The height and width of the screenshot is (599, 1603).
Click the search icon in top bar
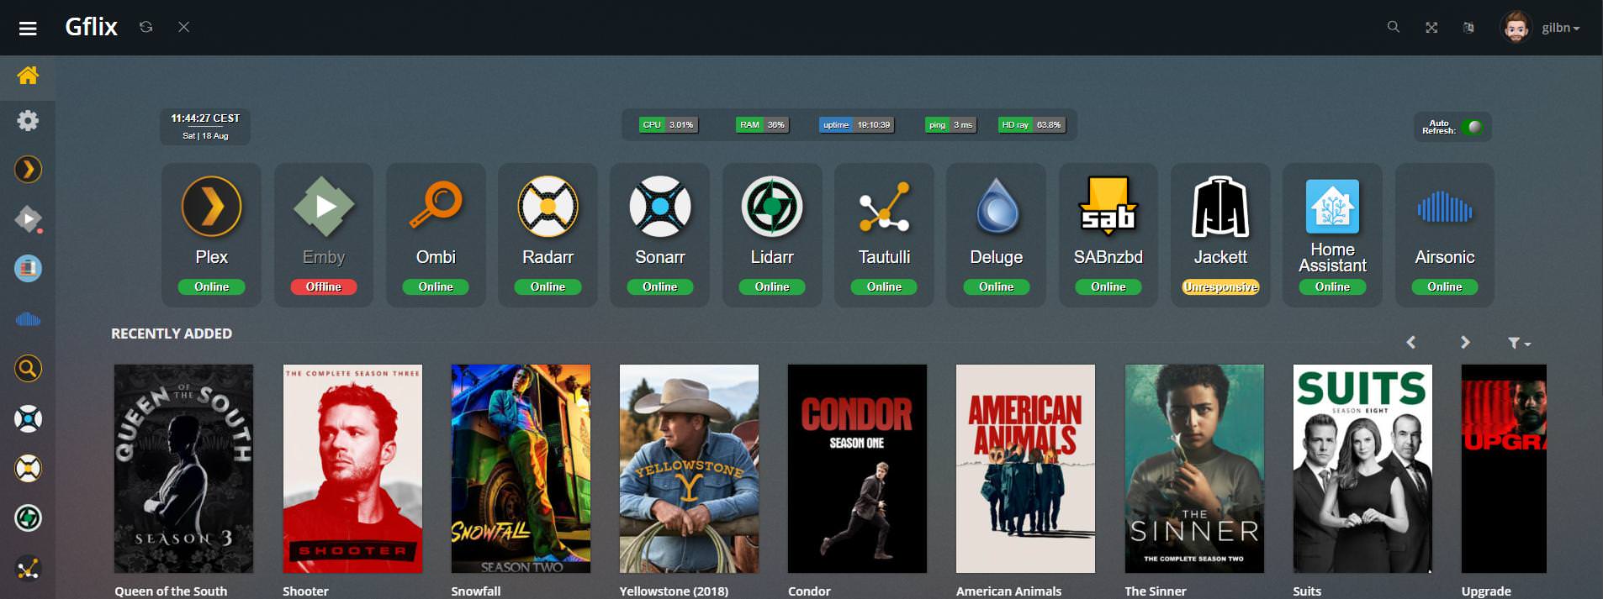[x=1394, y=27]
